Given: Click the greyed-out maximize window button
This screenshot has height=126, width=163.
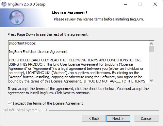Looking at the screenshot, I should tap(140, 4).
